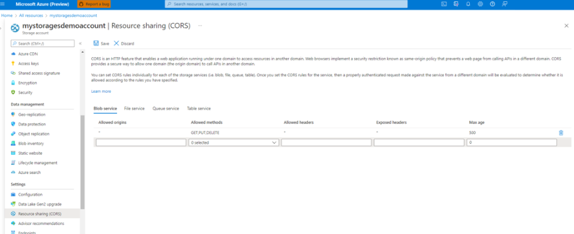Open Azure CDN in sidebar
This screenshot has width=574, height=234.
pos(28,54)
